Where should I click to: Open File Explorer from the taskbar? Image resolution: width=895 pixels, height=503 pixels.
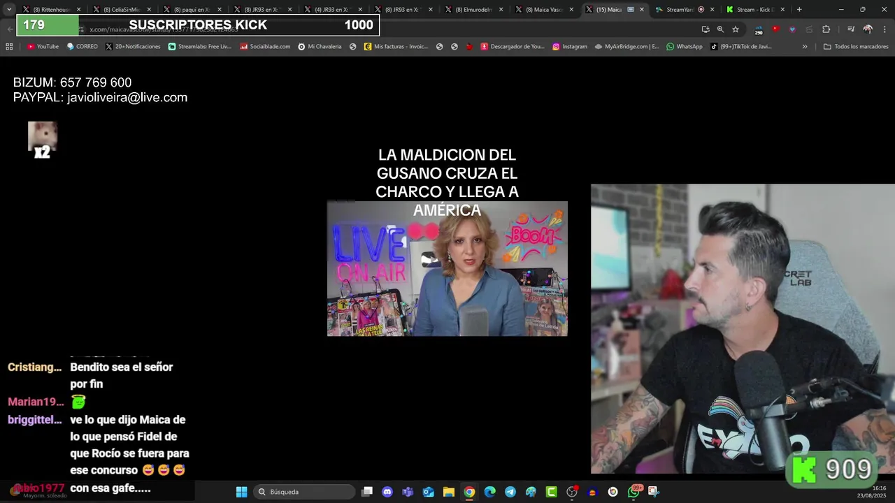point(449,492)
